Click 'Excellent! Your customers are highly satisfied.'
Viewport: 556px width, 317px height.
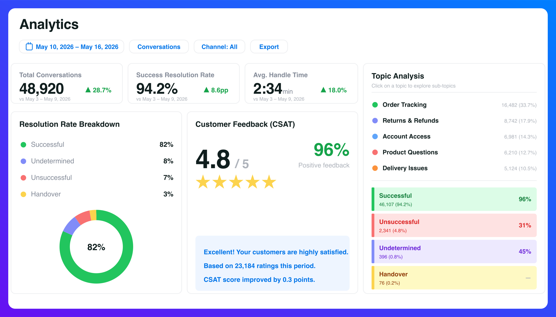click(276, 252)
